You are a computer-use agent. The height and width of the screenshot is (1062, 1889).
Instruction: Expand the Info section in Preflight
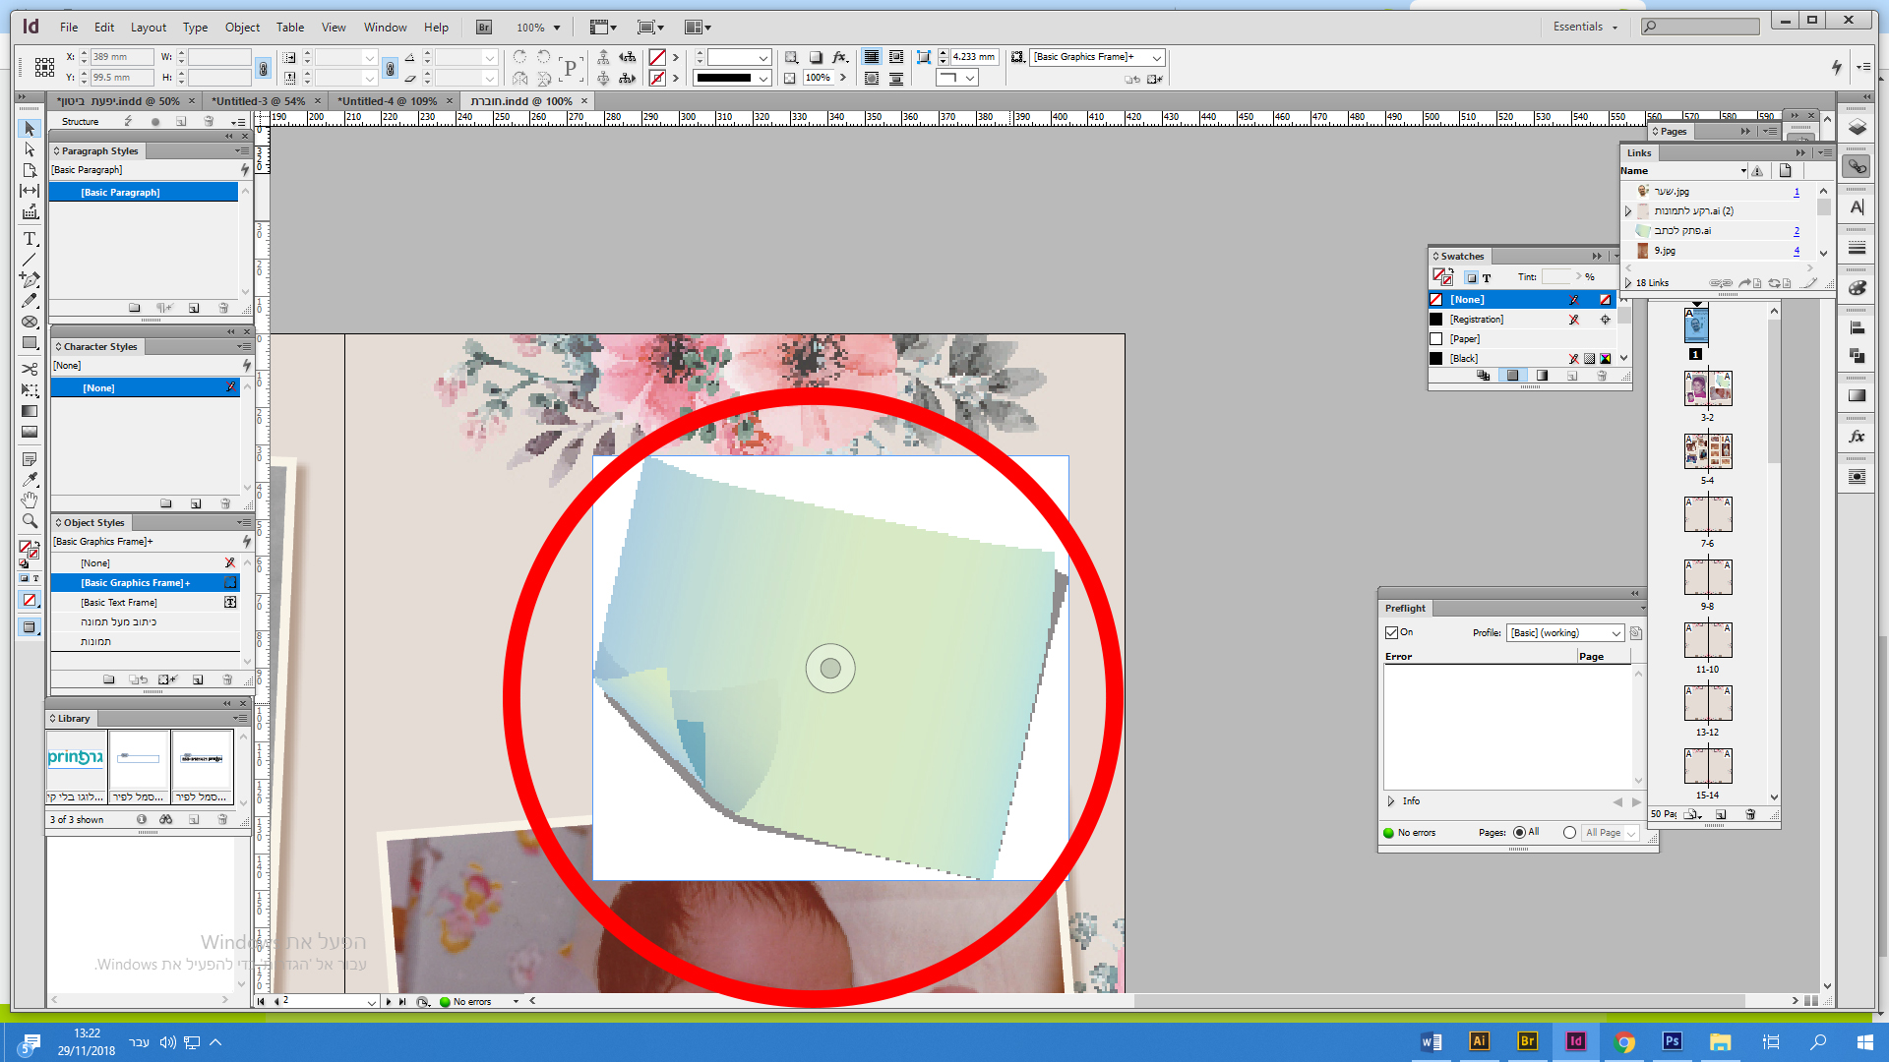click(1391, 801)
